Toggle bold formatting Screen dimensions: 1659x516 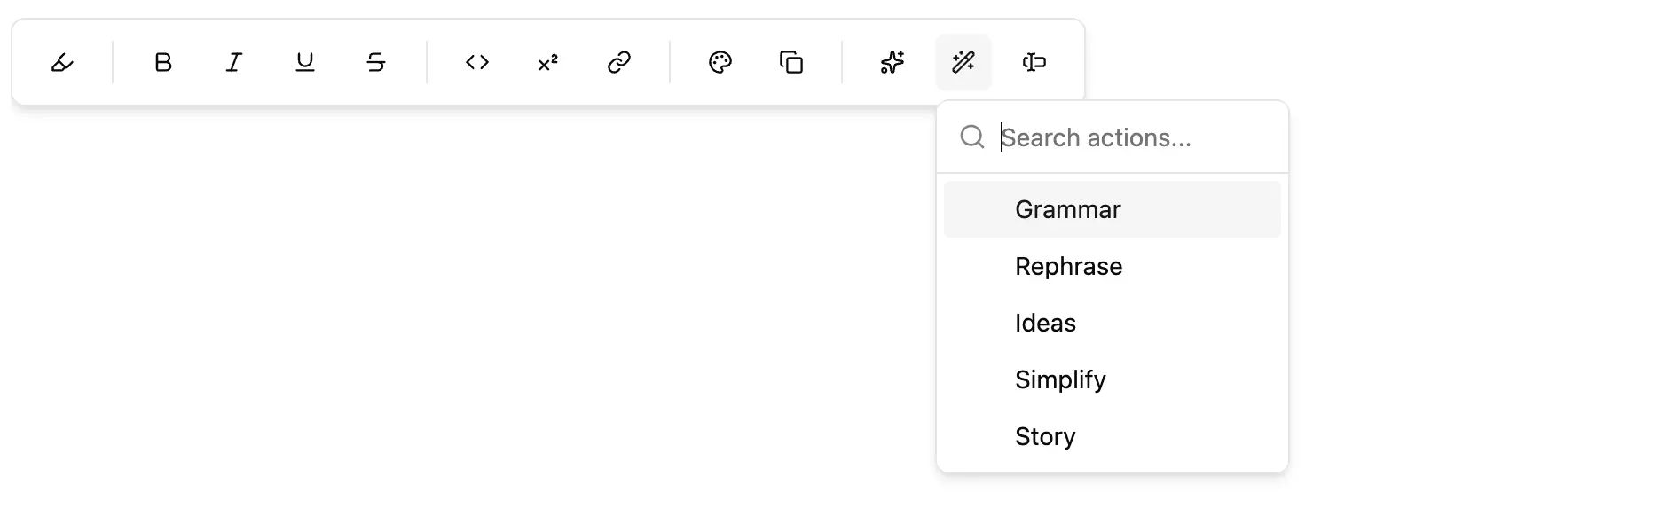(163, 62)
